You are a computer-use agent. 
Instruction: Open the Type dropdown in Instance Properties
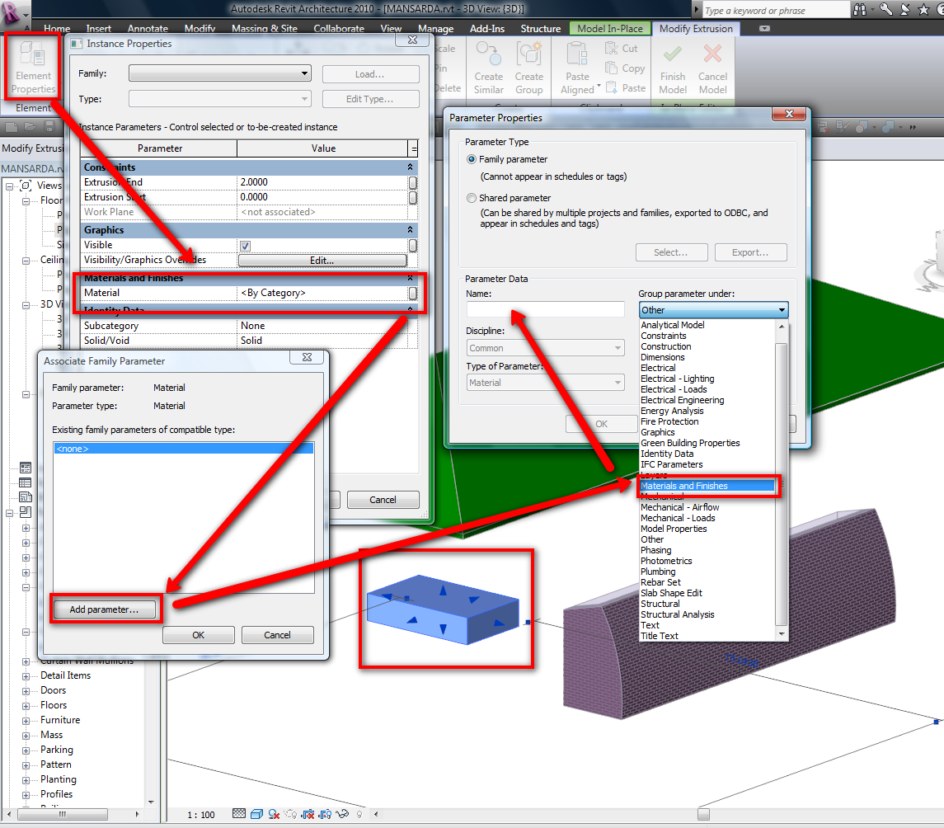[x=220, y=99]
